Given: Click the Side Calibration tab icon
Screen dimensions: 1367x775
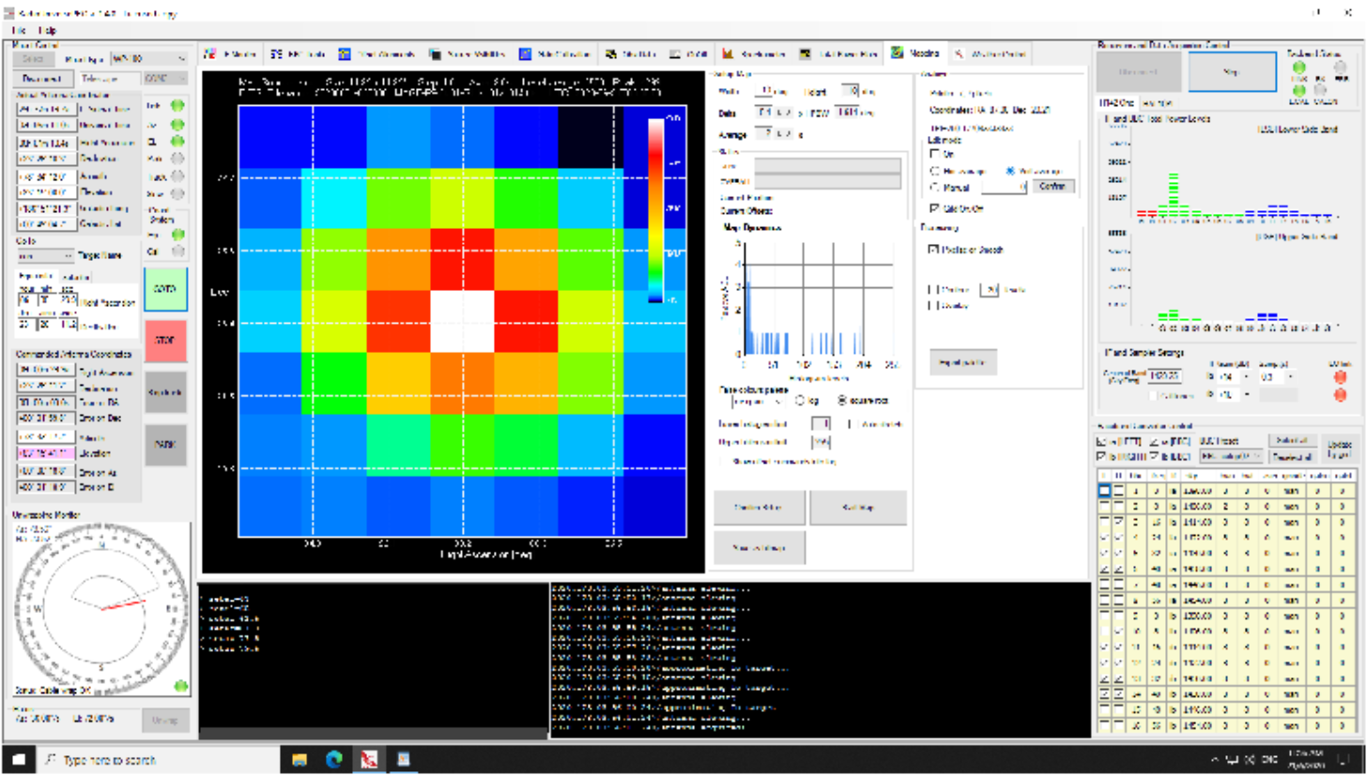Looking at the screenshot, I should tap(525, 53).
